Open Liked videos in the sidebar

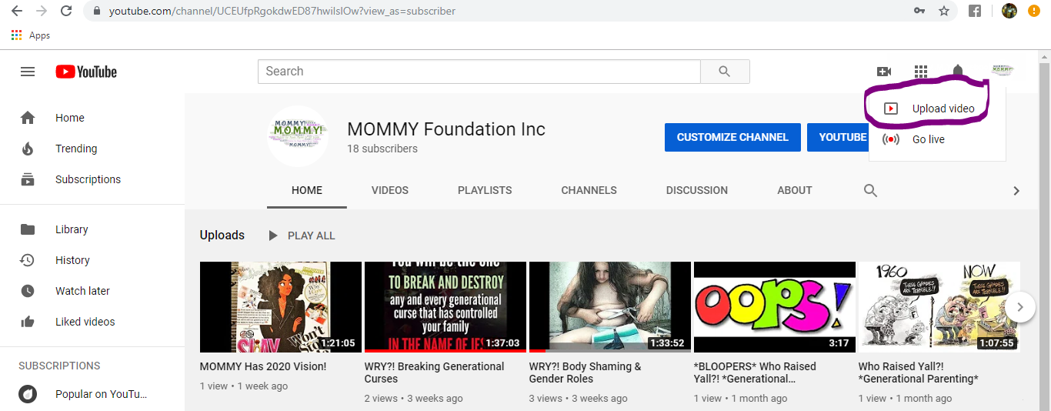point(92,322)
